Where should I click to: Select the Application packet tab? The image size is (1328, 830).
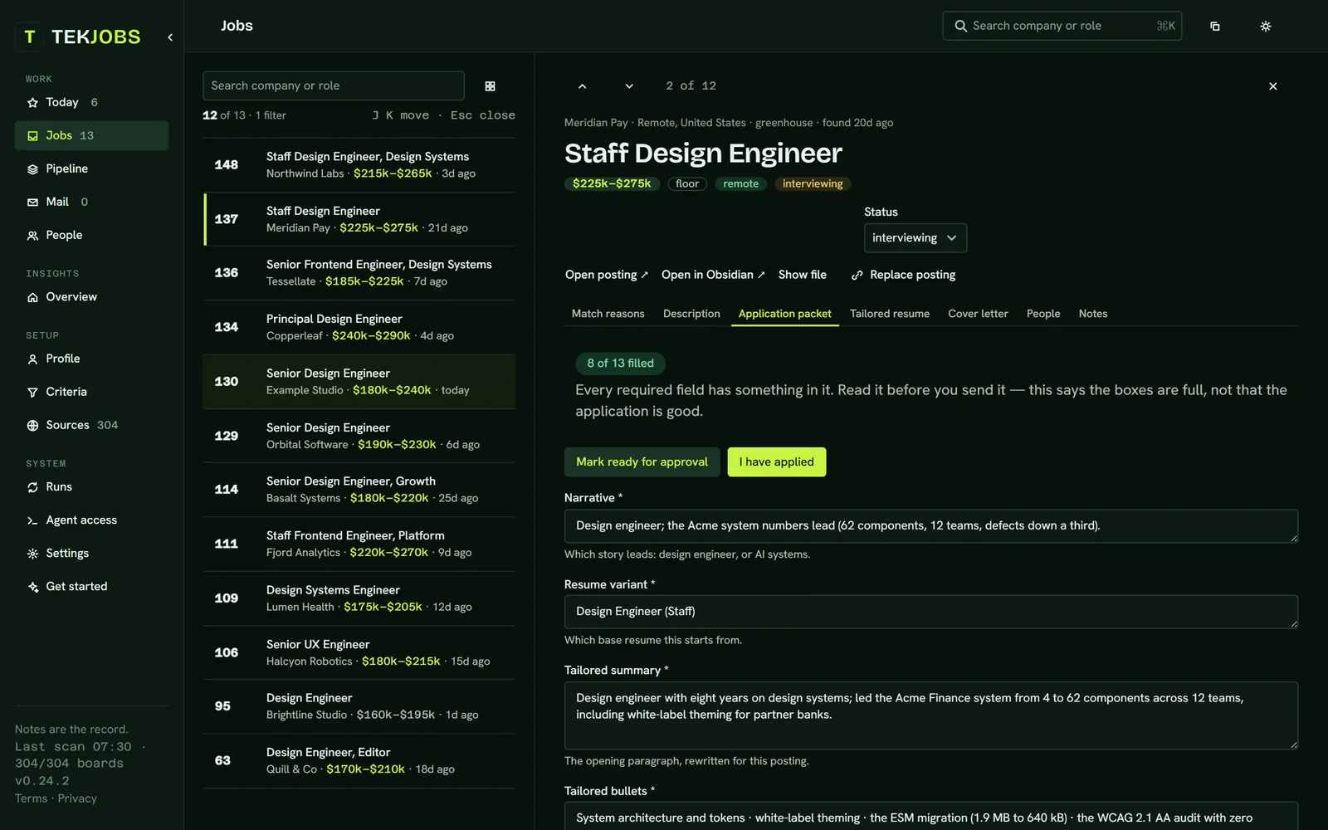(784, 314)
